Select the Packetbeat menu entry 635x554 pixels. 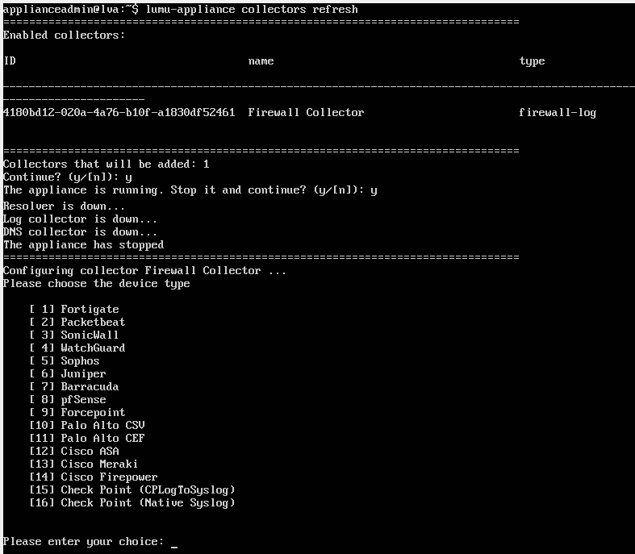pyautogui.click(x=93, y=322)
